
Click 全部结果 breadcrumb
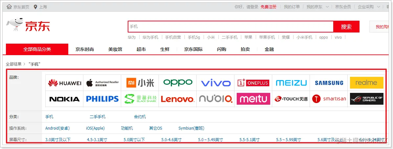click(14, 64)
